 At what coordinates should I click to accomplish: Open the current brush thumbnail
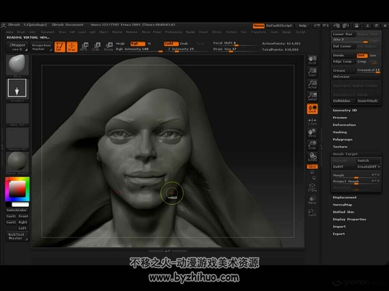click(17, 65)
